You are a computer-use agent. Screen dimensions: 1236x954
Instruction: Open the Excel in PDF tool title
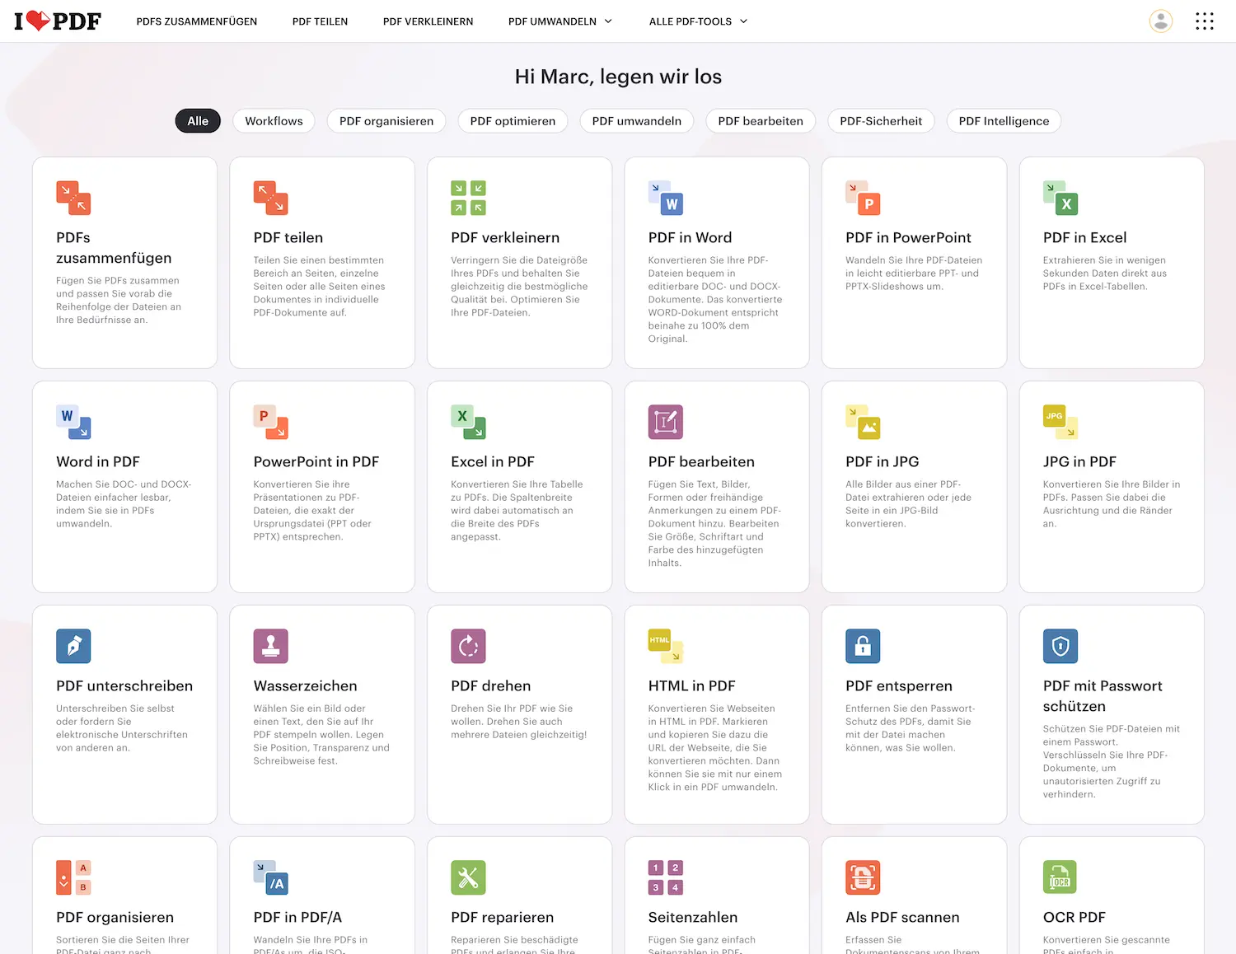[x=493, y=462]
